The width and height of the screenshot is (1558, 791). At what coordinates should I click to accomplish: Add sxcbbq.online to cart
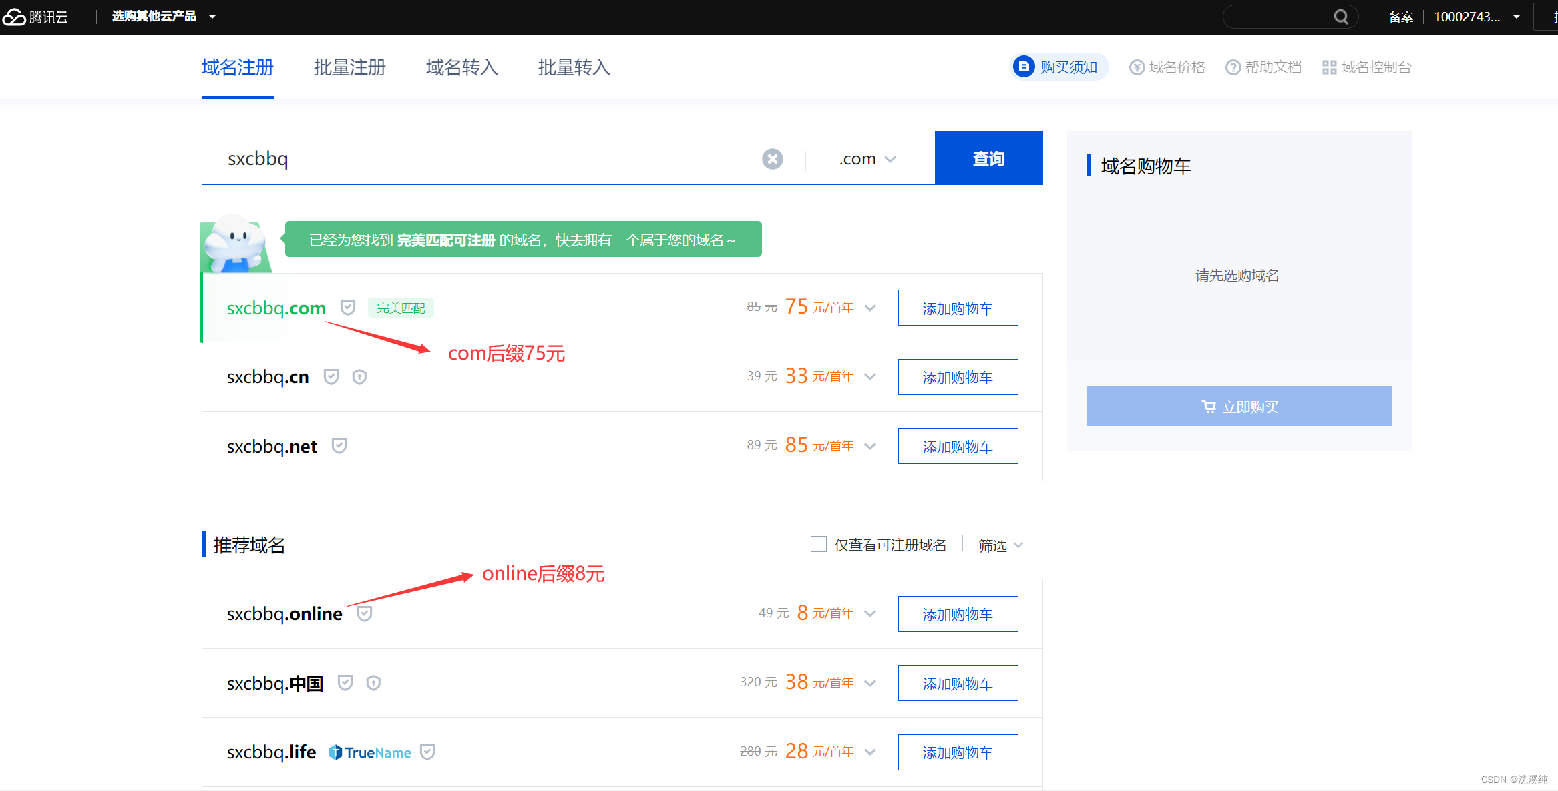click(x=957, y=614)
